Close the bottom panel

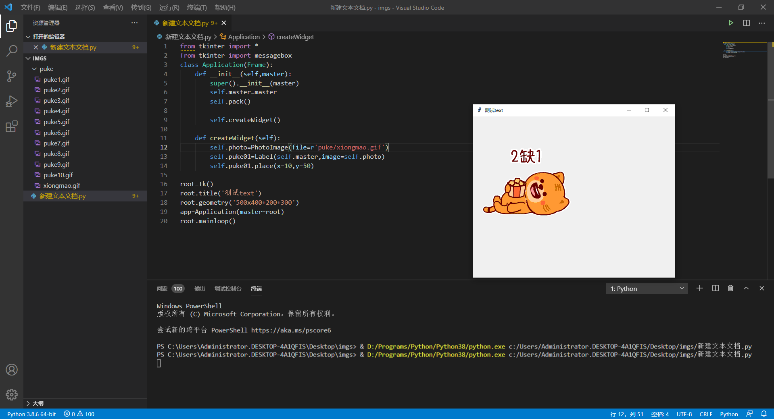pyautogui.click(x=761, y=288)
